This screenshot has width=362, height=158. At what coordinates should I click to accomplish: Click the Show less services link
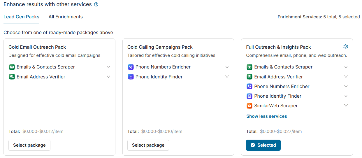(x=267, y=116)
